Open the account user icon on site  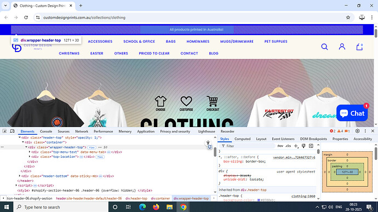[x=342, y=47]
